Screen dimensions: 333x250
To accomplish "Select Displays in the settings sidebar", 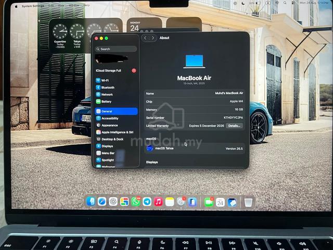I will coord(116,146).
